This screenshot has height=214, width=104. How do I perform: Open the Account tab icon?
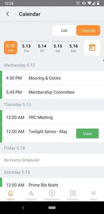tap(31, 193)
